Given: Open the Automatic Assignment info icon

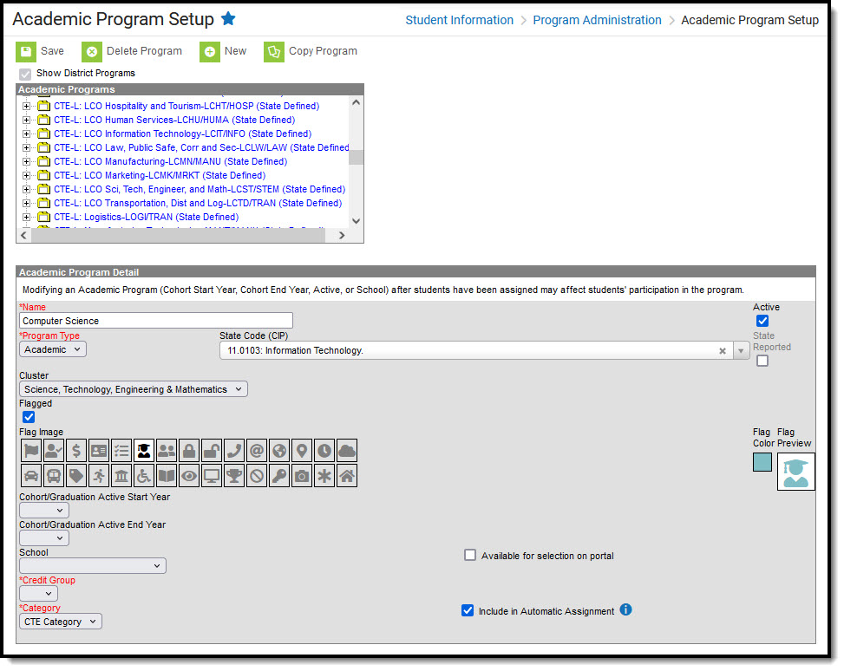Looking at the screenshot, I should pos(625,609).
